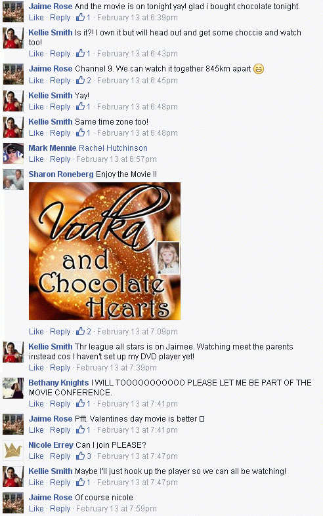Like Mark Mennie's comment
This screenshot has height=516, width=323.
[36, 159]
